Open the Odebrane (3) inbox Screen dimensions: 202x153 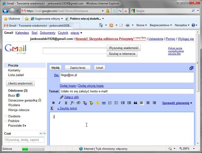[x=18, y=91]
